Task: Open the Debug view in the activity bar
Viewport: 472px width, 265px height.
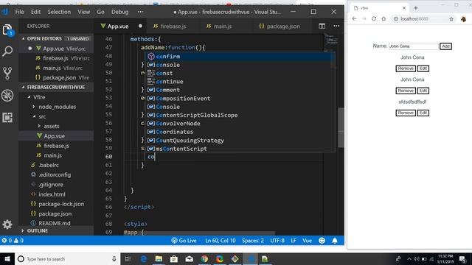Action: [7, 95]
